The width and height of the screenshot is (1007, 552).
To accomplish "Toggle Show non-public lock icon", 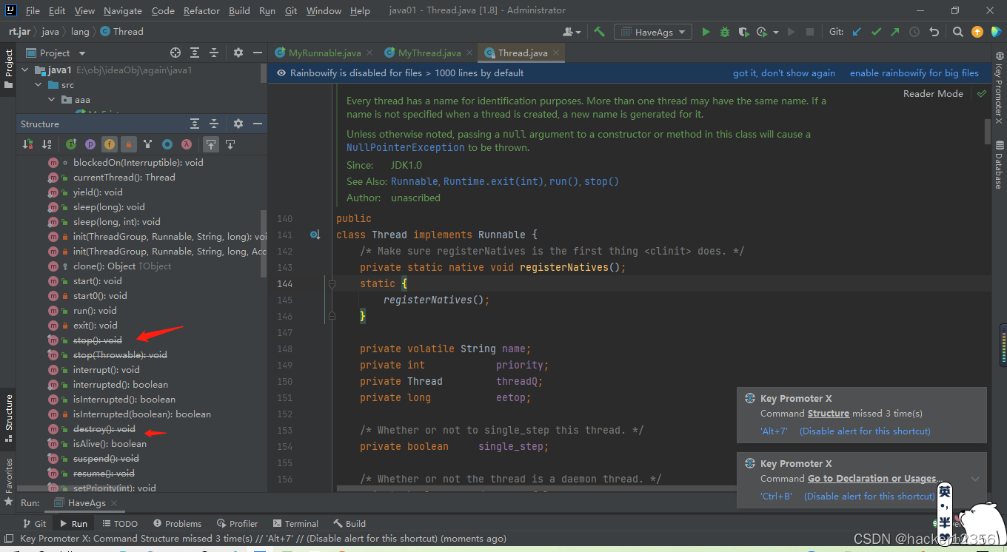I will click(x=129, y=144).
